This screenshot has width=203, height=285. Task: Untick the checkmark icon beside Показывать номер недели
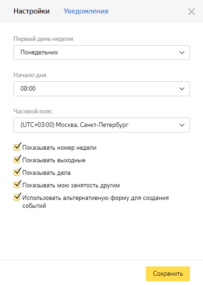click(17, 147)
